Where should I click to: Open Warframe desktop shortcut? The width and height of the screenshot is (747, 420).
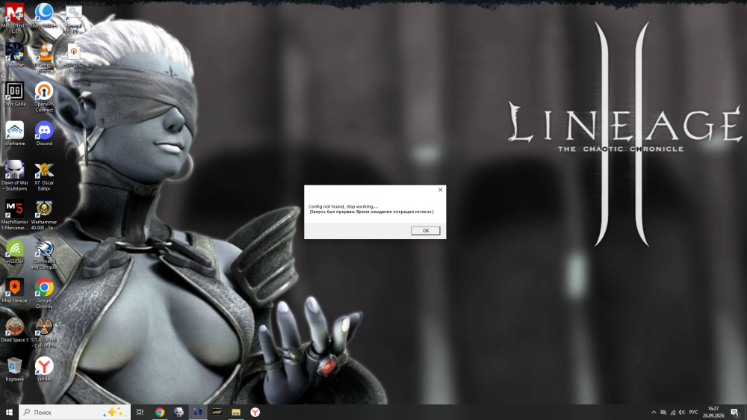click(x=14, y=133)
